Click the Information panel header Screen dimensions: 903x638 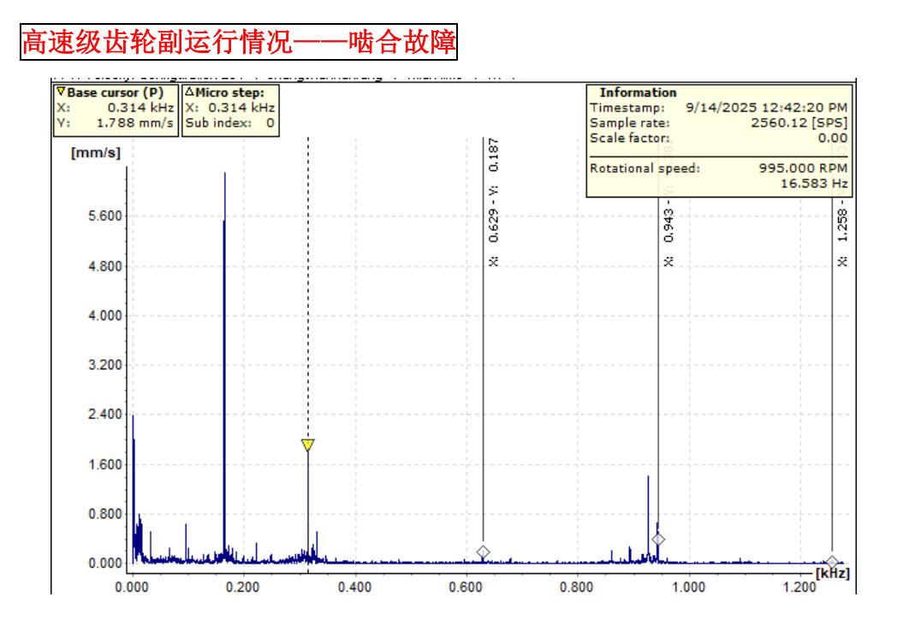pos(638,92)
